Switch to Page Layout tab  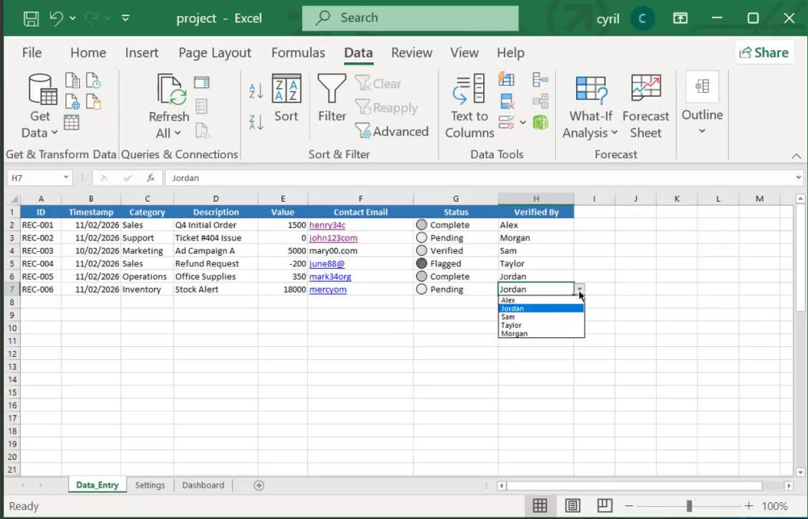click(215, 52)
